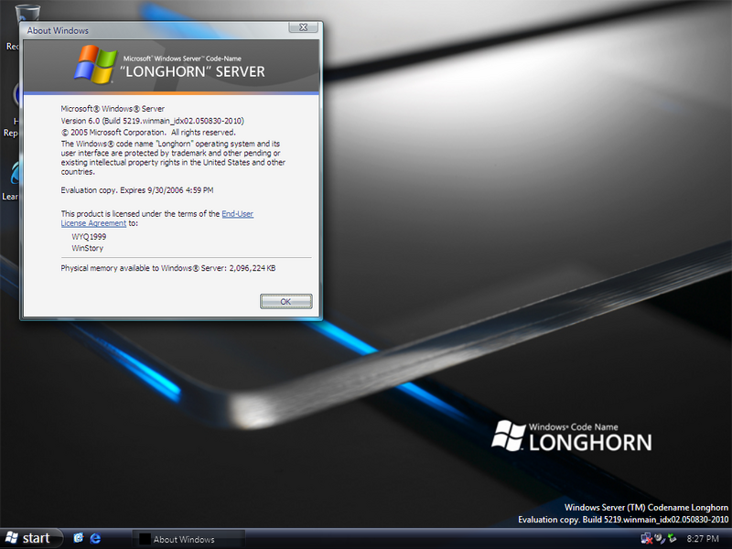Close the About Windows dialog
732x549 pixels.
point(303,27)
